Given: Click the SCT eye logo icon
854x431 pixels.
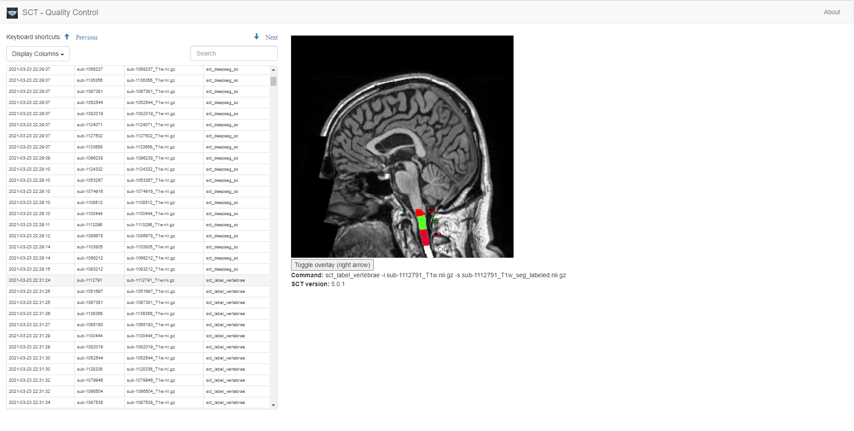Looking at the screenshot, I should click(x=12, y=12).
